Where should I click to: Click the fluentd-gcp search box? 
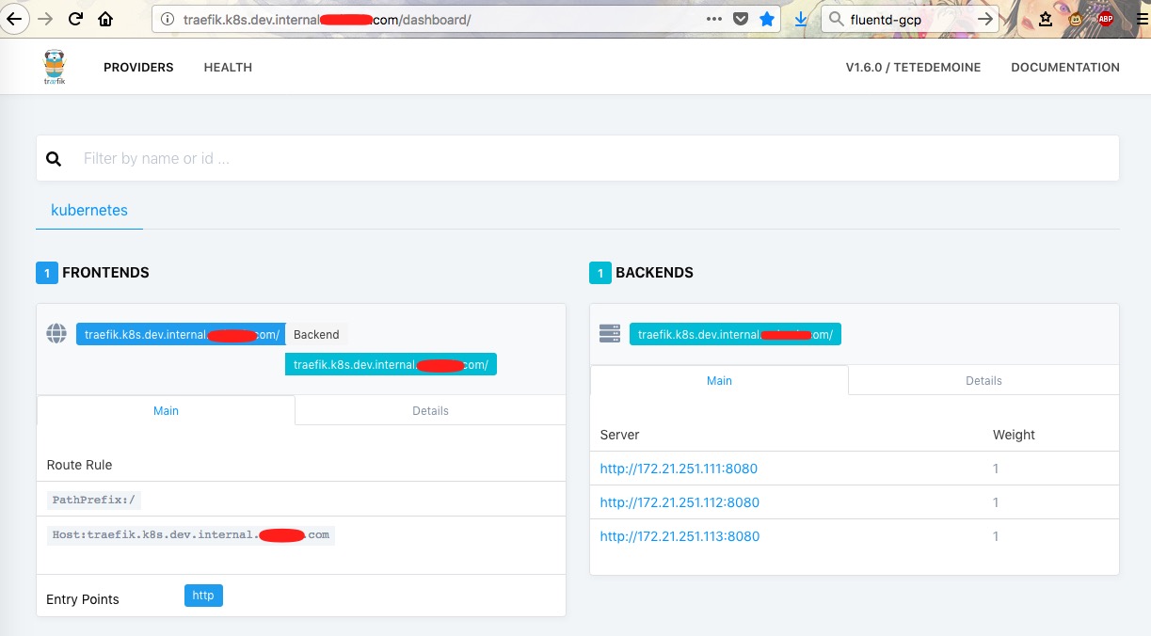pyautogui.click(x=908, y=19)
